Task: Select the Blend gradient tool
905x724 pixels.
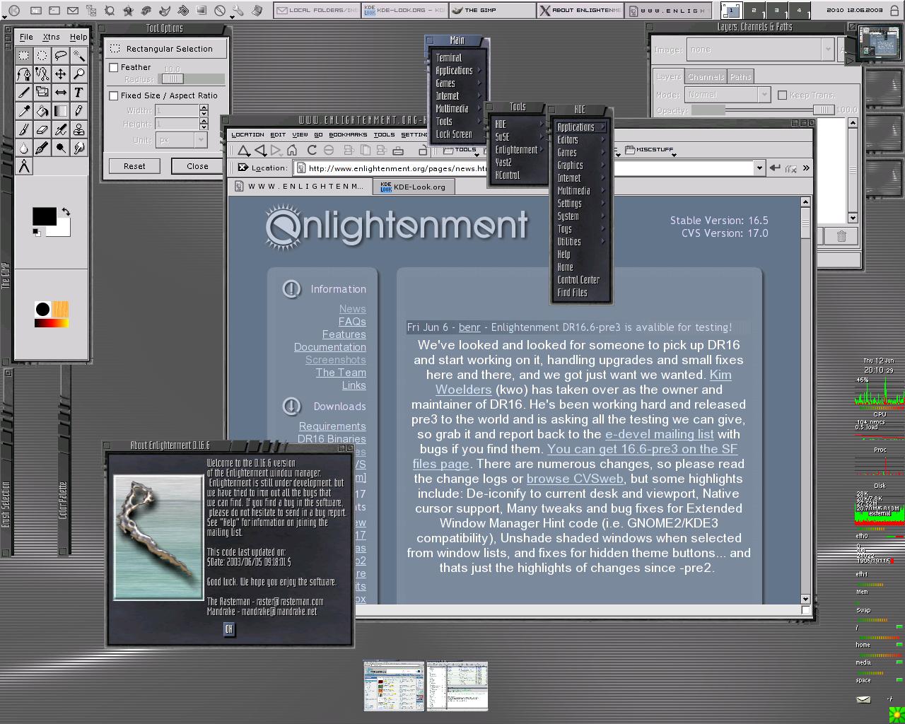Action: [61, 110]
